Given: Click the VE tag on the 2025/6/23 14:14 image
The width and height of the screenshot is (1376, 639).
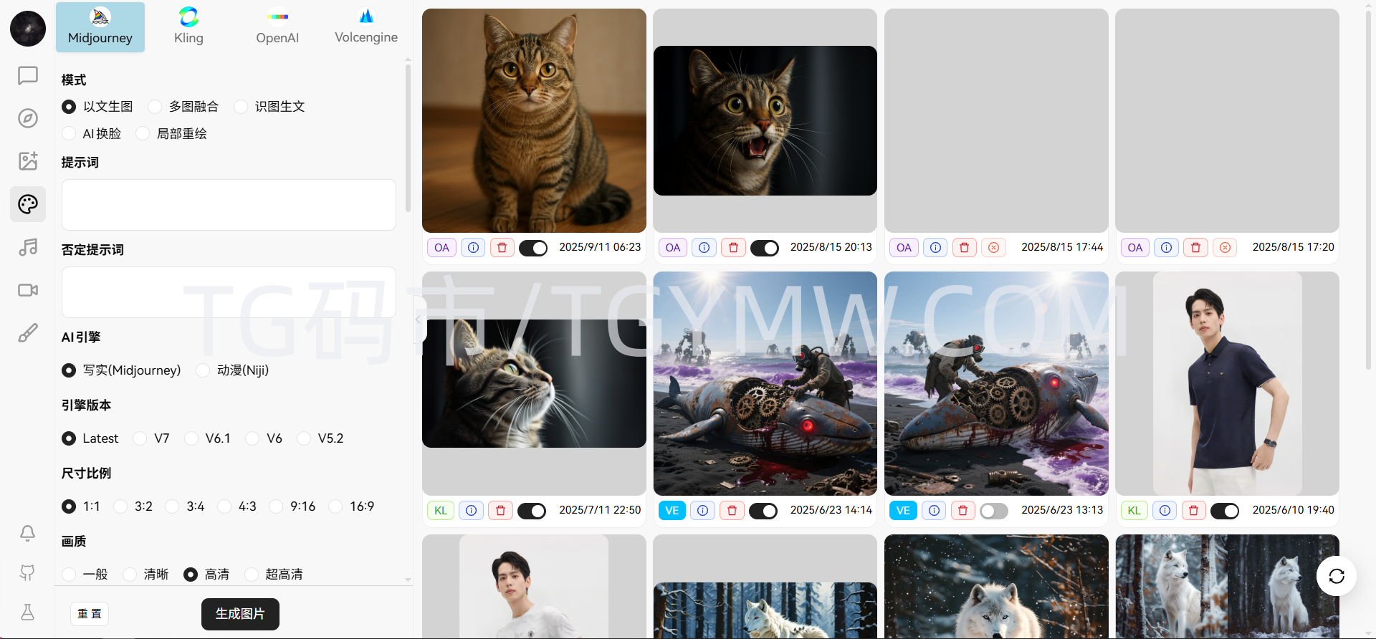Looking at the screenshot, I should click(x=672, y=511).
